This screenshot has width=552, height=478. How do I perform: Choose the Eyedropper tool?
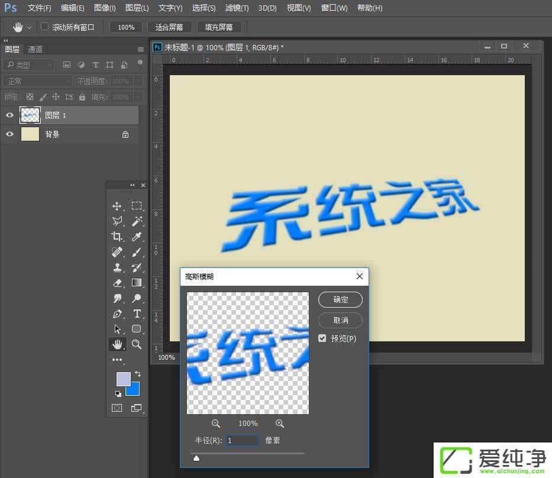point(137,237)
